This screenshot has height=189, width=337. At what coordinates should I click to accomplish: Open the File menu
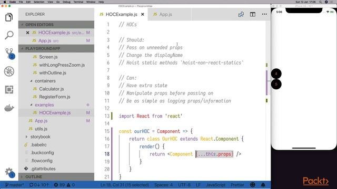[x=21, y=2]
